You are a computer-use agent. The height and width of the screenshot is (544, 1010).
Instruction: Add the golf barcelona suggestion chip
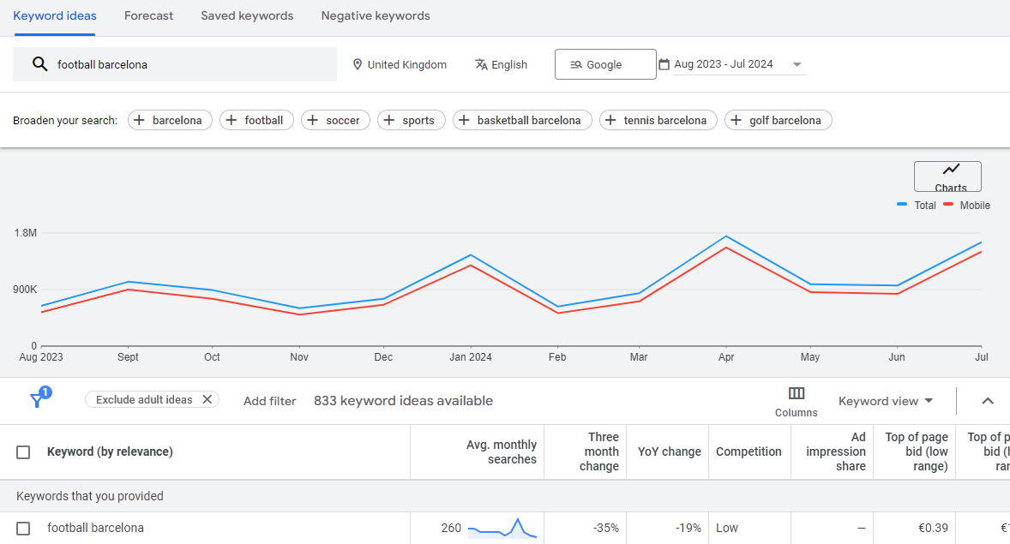779,121
